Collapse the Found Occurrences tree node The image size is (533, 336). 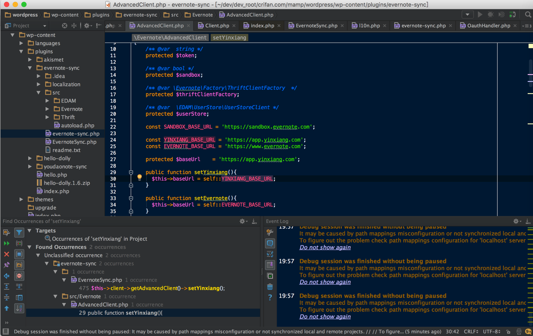[x=29, y=247]
